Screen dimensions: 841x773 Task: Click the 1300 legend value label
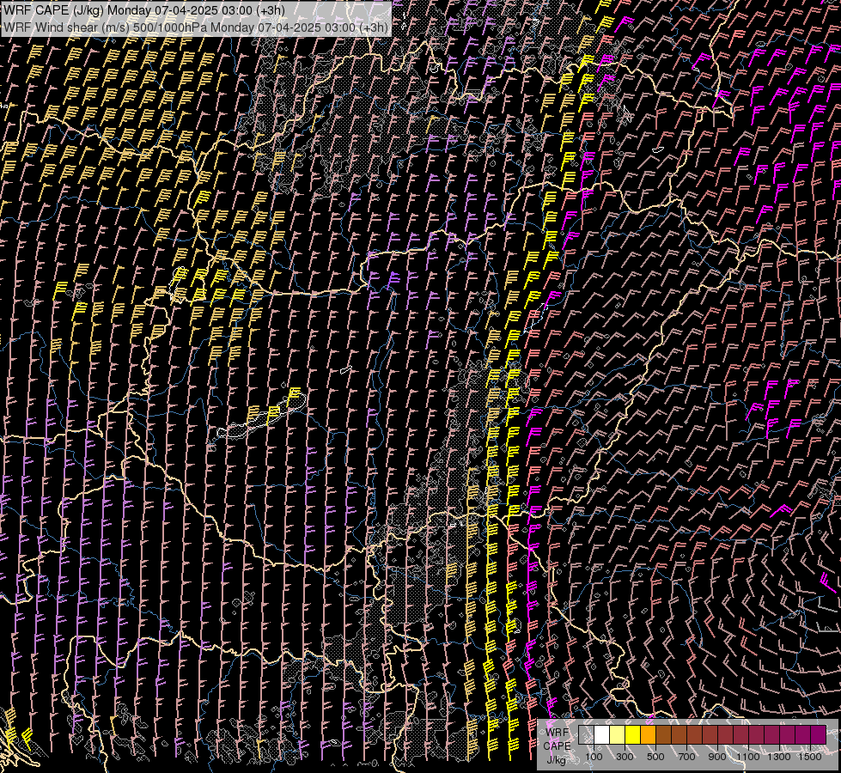tap(779, 757)
